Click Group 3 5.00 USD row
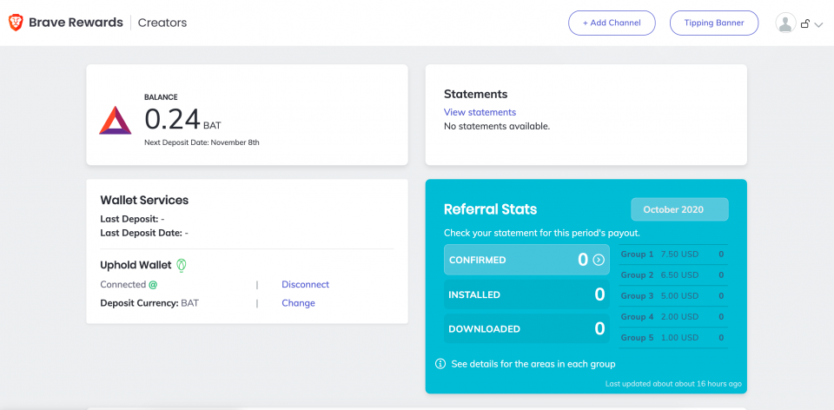 tap(674, 295)
